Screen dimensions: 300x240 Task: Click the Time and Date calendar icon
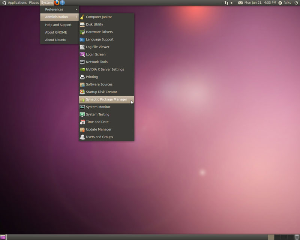point(82,122)
